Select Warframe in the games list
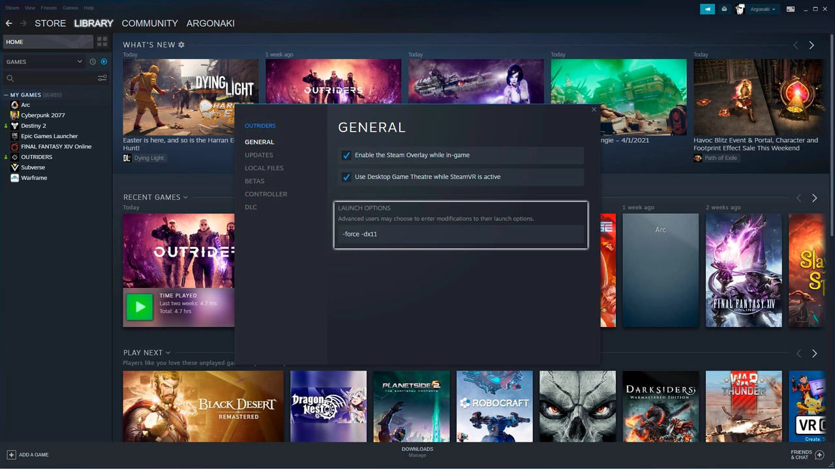The image size is (835, 469). click(x=33, y=178)
